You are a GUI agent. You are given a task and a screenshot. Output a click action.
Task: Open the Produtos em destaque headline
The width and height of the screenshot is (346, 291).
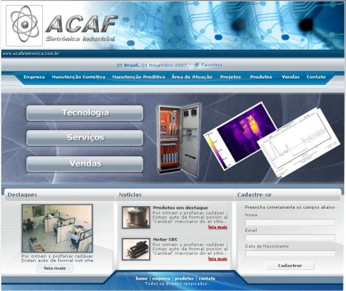[x=181, y=207]
